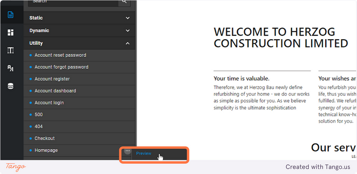Viewport: 357px width, 174px height.
Task: Select the Account reset password page
Action: tap(79, 55)
